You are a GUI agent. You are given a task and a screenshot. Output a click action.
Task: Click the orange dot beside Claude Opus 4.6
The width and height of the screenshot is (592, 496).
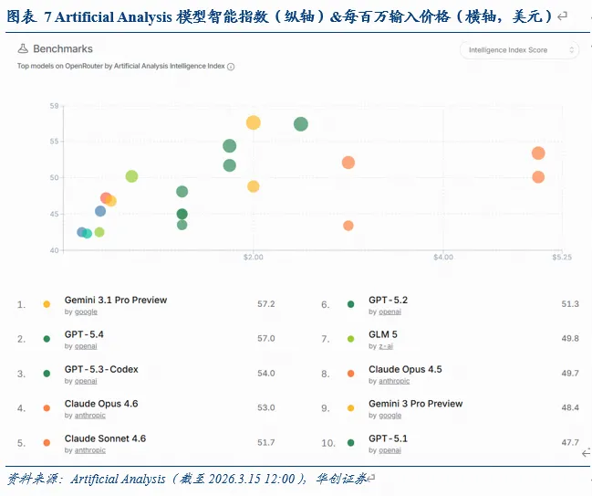(x=47, y=408)
